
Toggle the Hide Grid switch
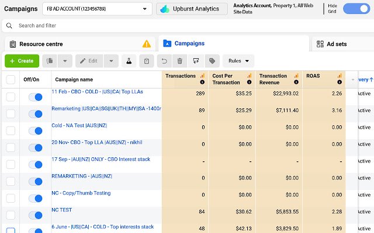pyautogui.click(x=356, y=9)
